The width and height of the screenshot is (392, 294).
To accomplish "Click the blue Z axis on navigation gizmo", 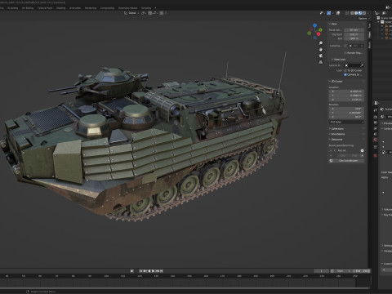I will pos(315,25).
